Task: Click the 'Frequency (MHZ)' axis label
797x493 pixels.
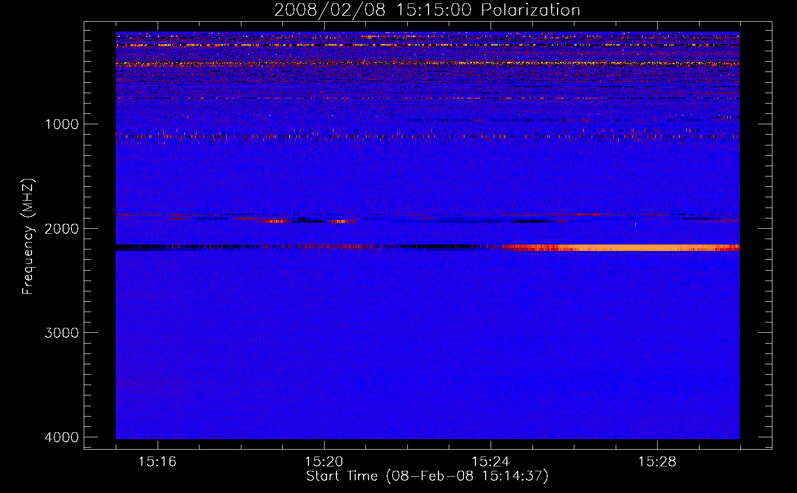Action: tap(29, 237)
